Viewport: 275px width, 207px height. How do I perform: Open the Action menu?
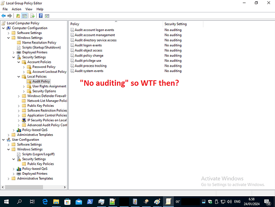17,9
